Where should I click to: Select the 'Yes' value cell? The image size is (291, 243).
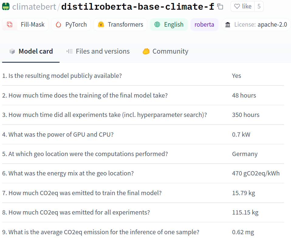pos(236,76)
